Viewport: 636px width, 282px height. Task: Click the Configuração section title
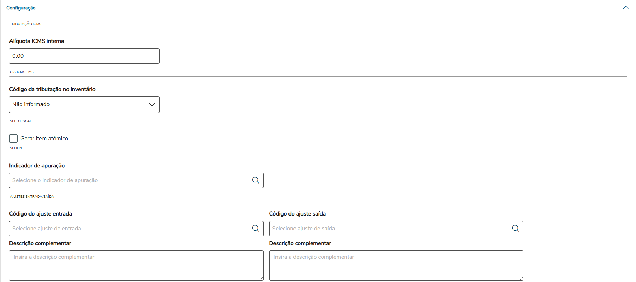click(21, 8)
